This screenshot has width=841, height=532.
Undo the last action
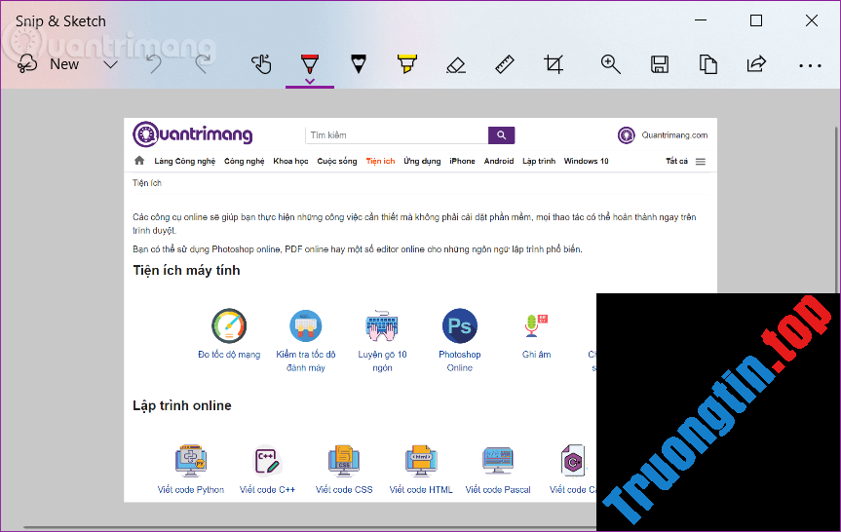coord(154,64)
